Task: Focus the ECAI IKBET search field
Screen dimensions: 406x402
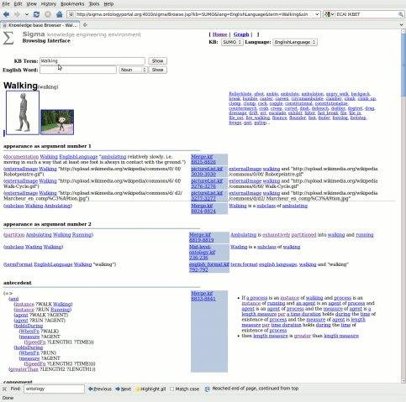Action: [366, 14]
